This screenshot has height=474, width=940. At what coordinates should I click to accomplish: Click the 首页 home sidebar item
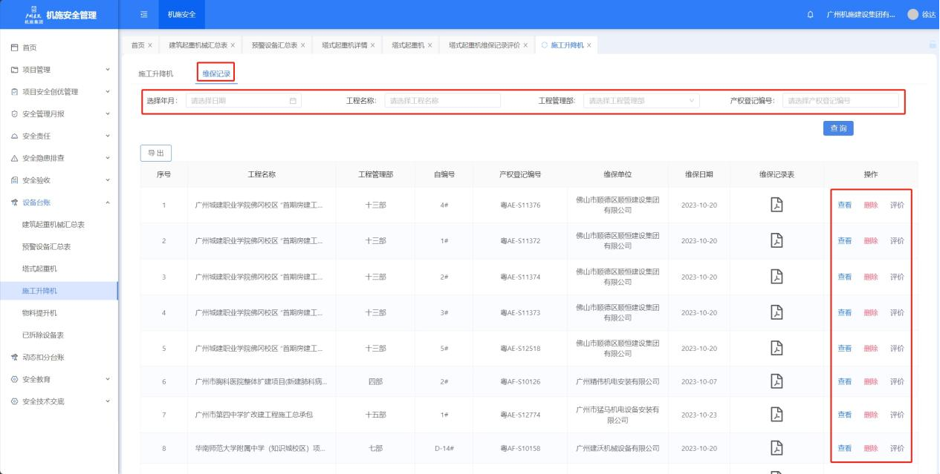(x=30, y=47)
